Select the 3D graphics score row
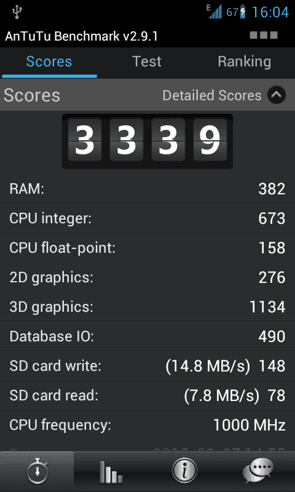 coord(147,306)
